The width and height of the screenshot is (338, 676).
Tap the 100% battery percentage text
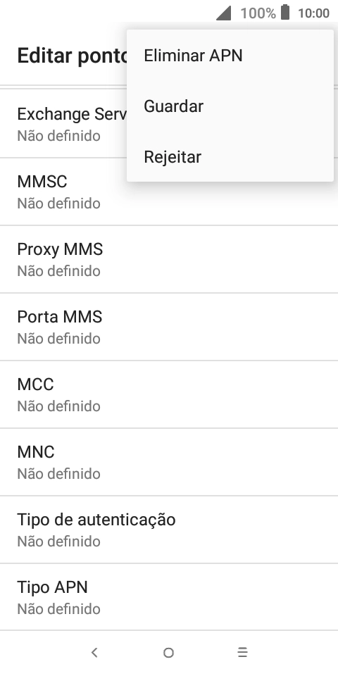tap(258, 13)
